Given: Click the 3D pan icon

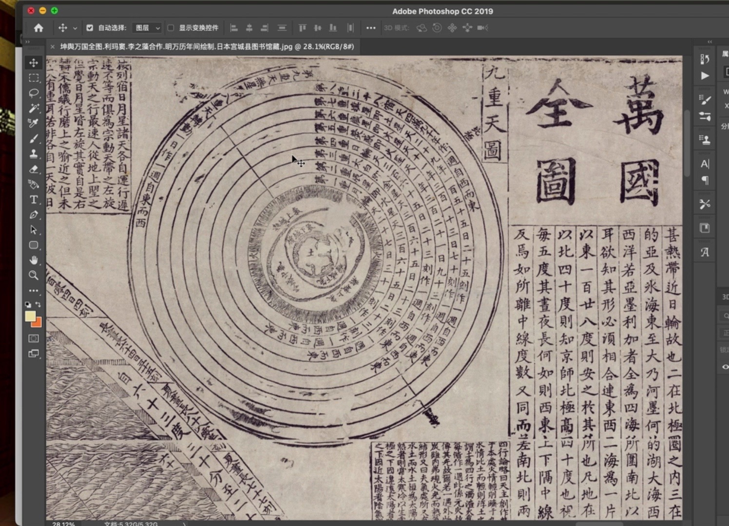Looking at the screenshot, I should click(452, 28).
